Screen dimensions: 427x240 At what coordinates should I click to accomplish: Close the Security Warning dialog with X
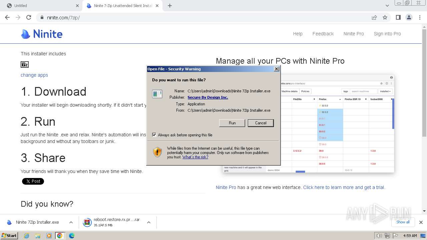(x=276, y=69)
